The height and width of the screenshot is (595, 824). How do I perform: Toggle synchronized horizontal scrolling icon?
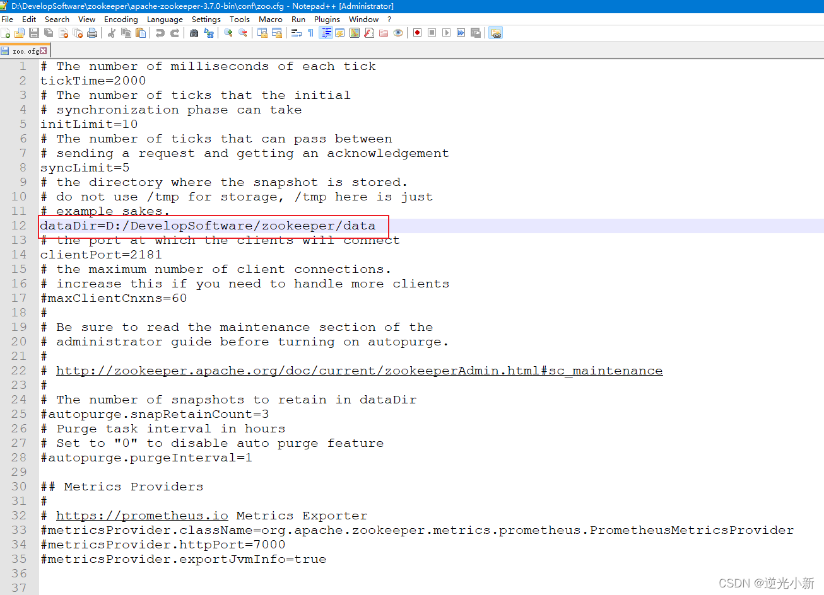276,33
